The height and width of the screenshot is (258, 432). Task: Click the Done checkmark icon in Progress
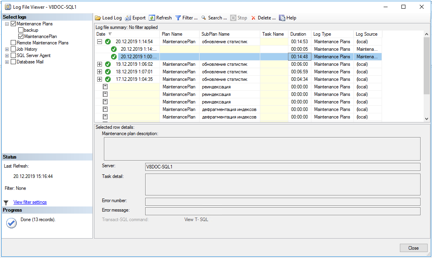click(11, 223)
